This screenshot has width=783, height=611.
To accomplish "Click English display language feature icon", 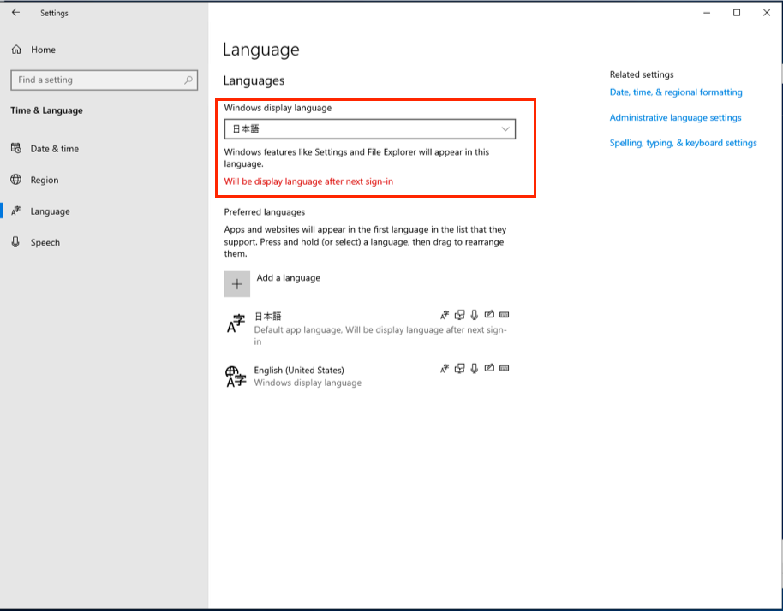I will (x=445, y=369).
